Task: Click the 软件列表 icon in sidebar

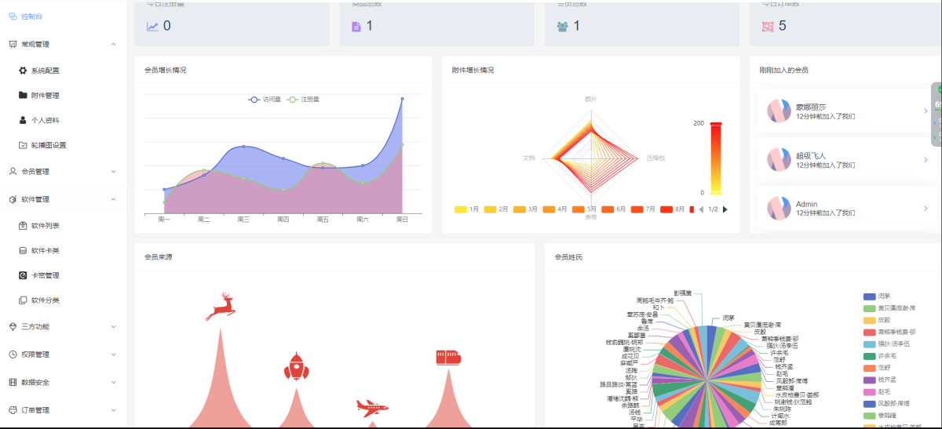Action: [23, 226]
